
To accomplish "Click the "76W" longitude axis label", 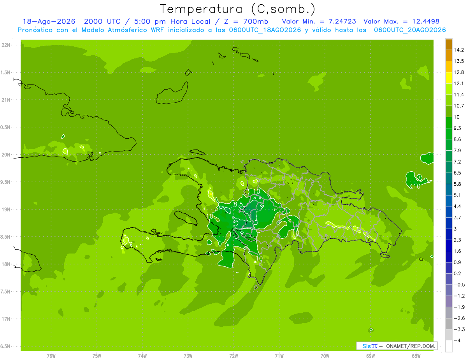I will [51, 356].
